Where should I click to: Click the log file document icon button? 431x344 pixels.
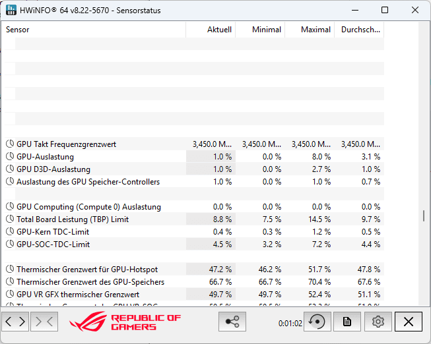(347, 322)
